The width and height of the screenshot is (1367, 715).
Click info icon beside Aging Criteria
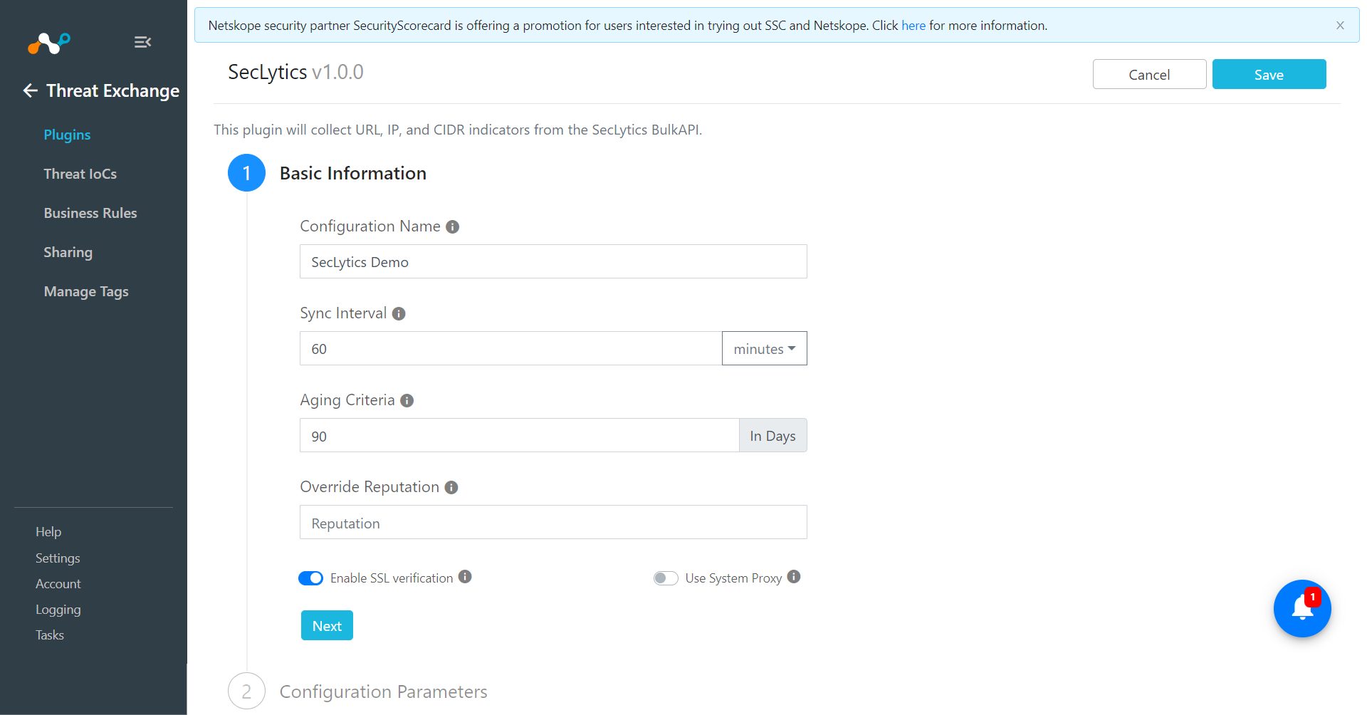[x=407, y=400]
